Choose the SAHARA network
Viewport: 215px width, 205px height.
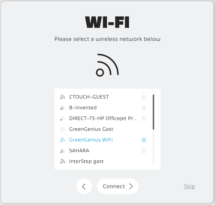coord(79,151)
